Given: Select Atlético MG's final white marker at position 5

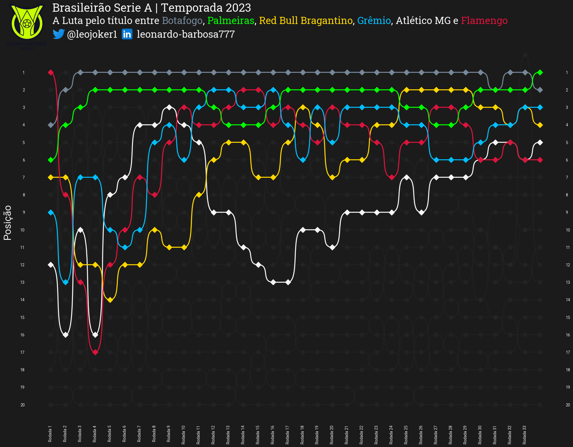Looking at the screenshot, I should [540, 142].
